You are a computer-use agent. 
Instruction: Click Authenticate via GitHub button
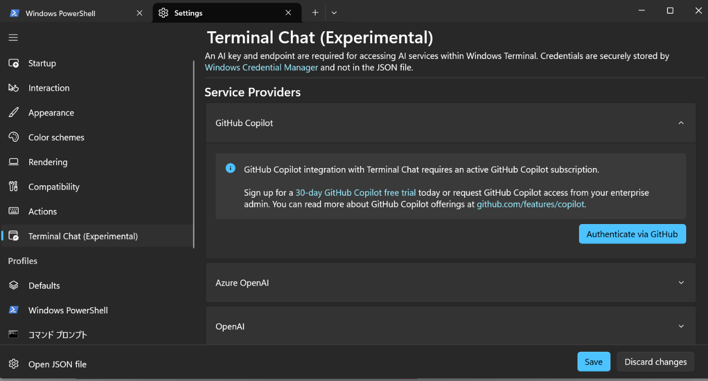click(x=632, y=234)
